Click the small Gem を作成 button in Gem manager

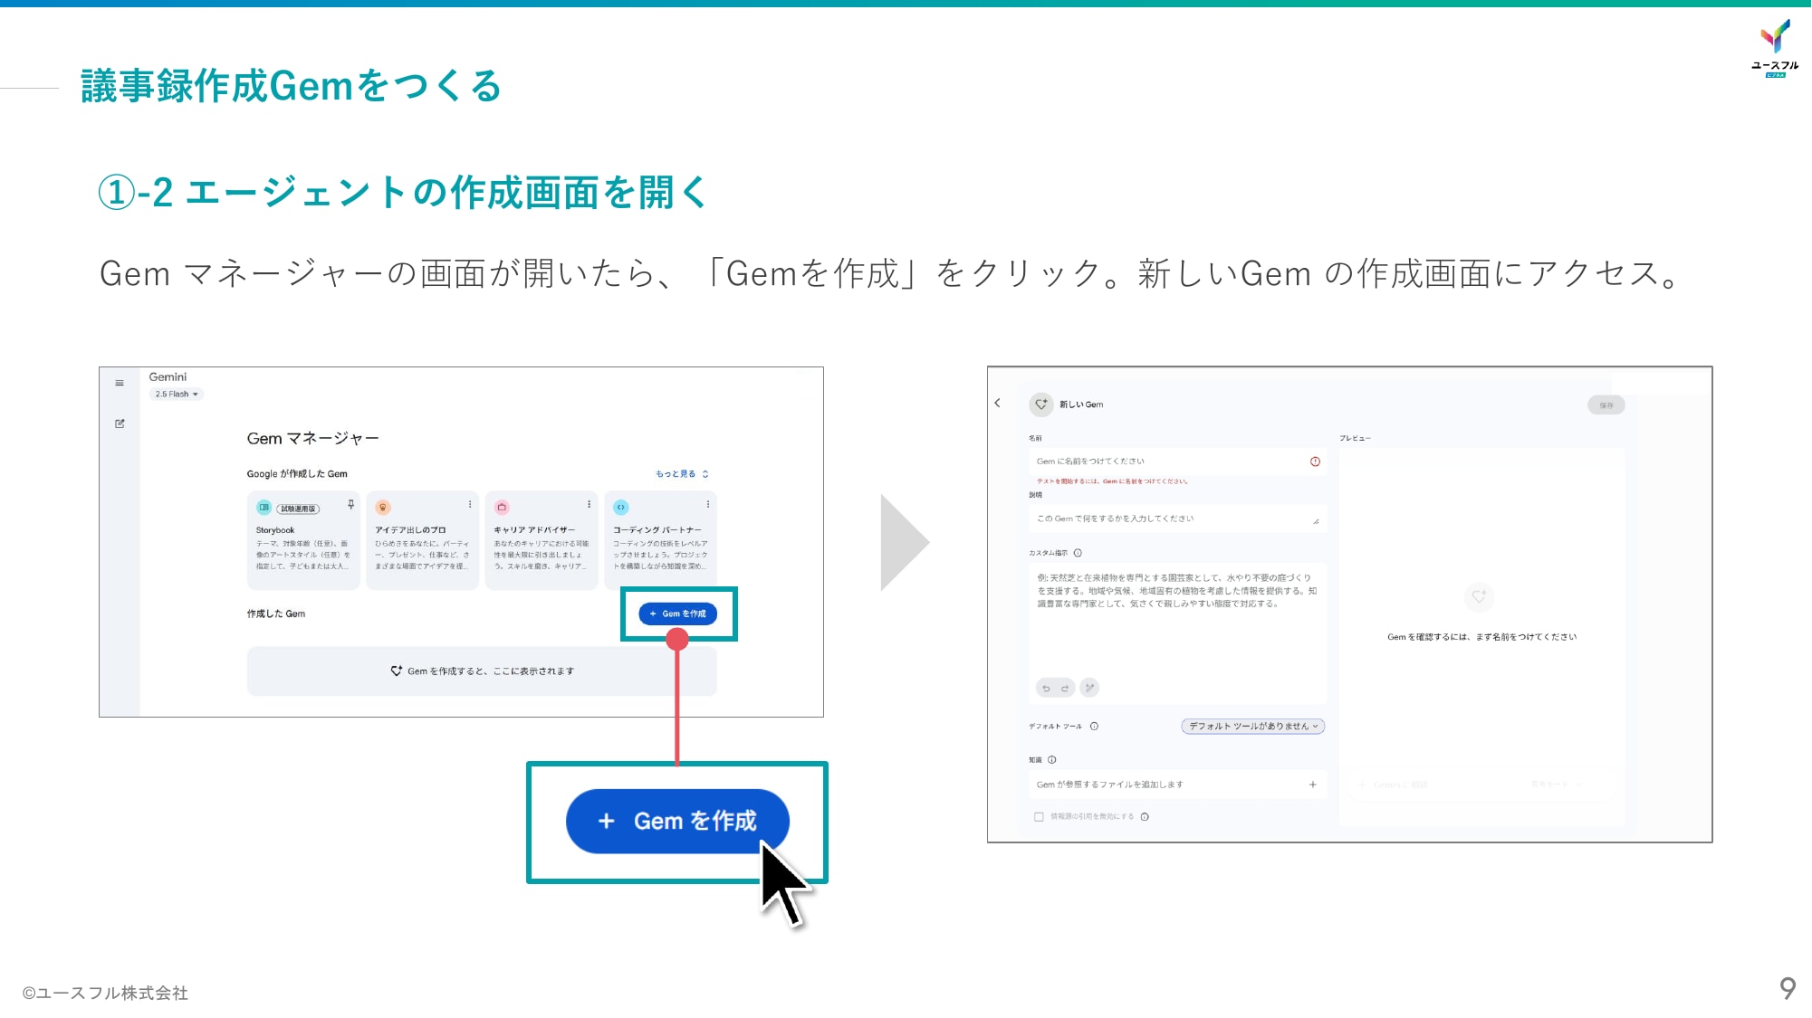678,614
